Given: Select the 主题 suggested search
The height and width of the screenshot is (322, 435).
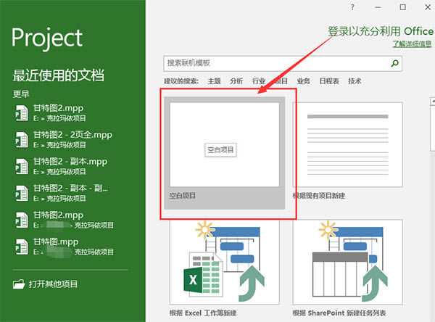Looking at the screenshot, I should pos(214,81).
